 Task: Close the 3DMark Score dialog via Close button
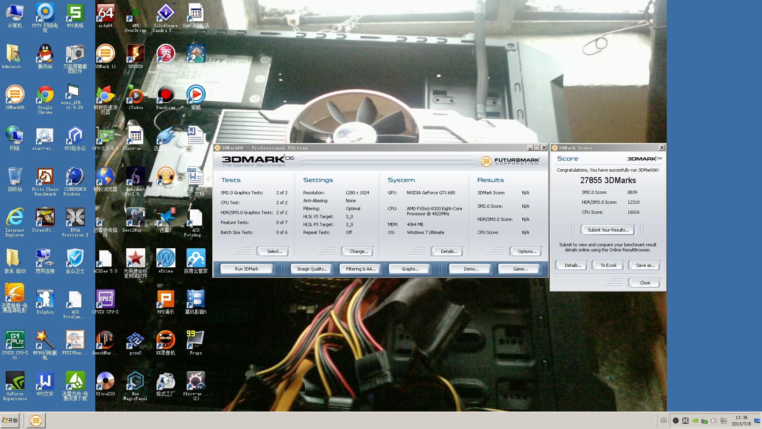645,283
